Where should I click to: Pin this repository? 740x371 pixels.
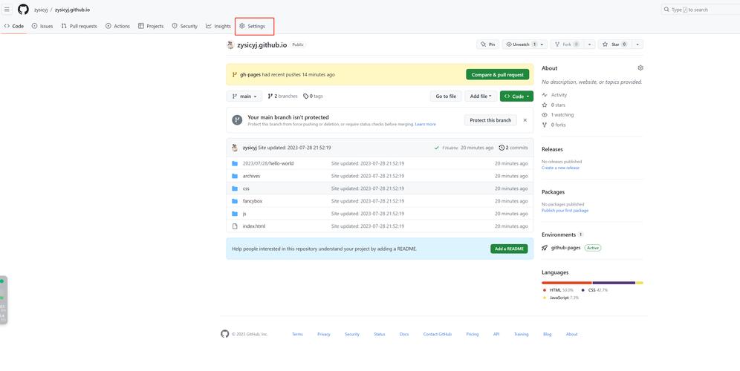[487, 45]
